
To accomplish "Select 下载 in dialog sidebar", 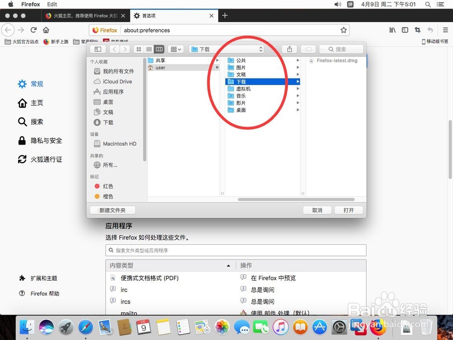I will point(103,122).
